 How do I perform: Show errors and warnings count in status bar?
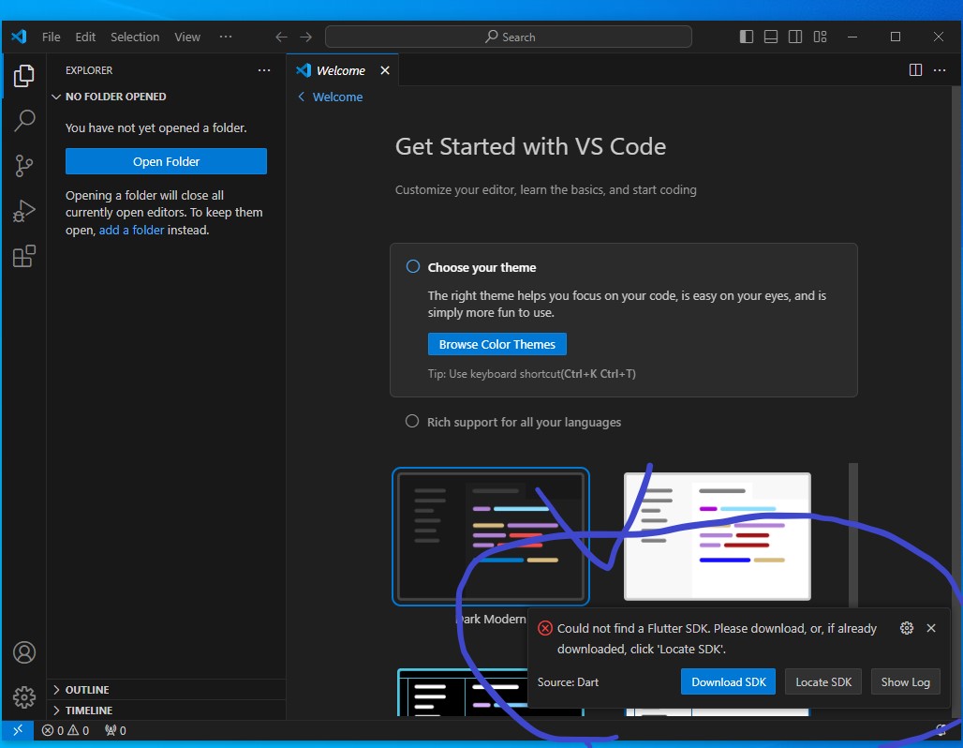click(x=65, y=730)
